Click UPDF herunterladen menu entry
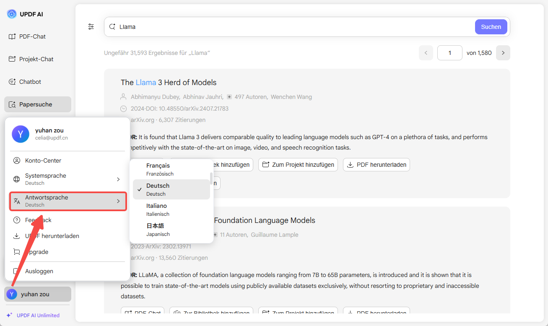The image size is (548, 326). pos(67,236)
